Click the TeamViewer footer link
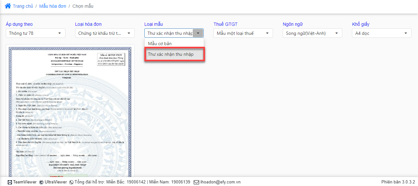Image resolution: width=418 pixels, height=186 pixels. [x=25, y=182]
